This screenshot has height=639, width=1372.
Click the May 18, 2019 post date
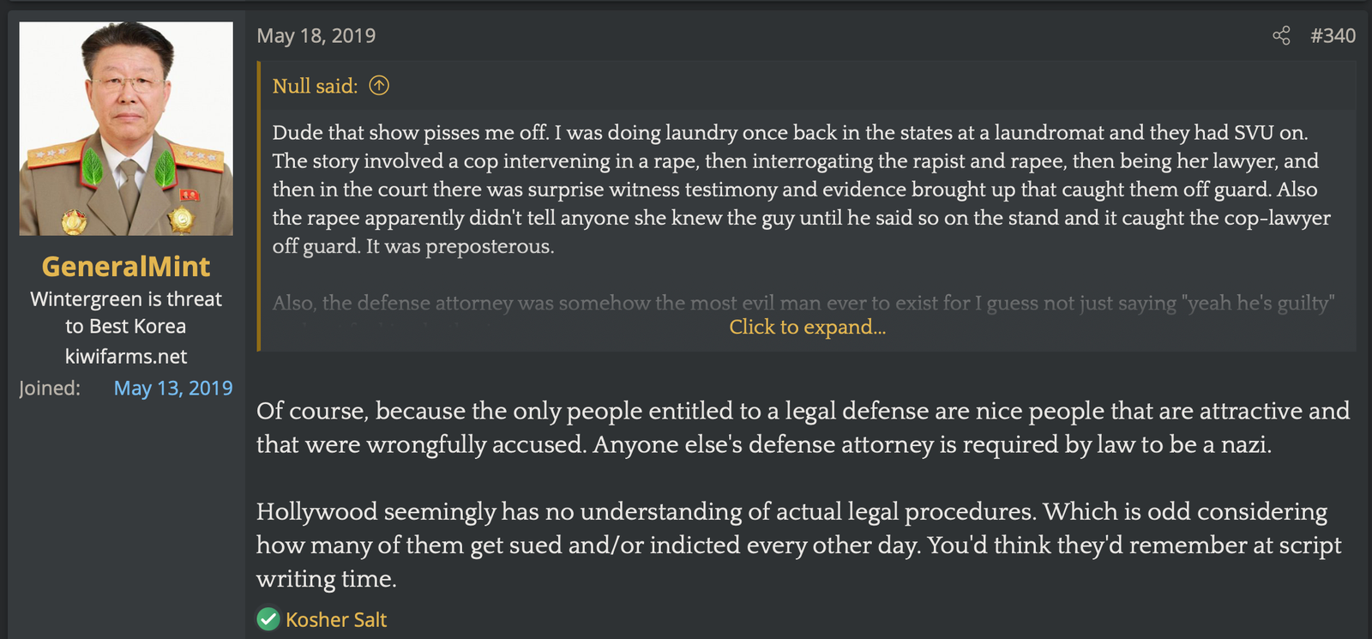[x=316, y=35]
